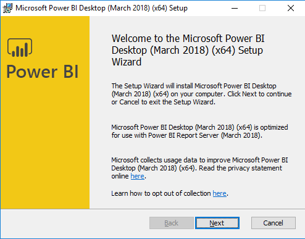The height and width of the screenshot is (239, 305).
Task: Click the disabled maximize button
Action: tap(262, 8)
